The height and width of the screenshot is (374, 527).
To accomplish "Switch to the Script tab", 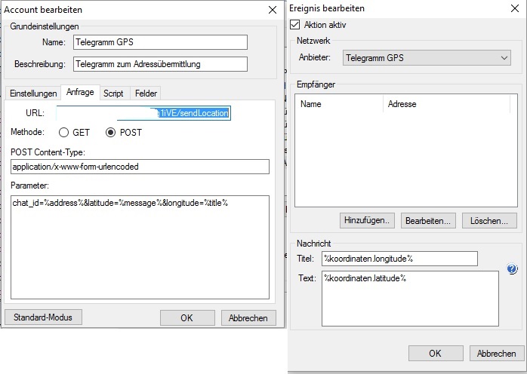I will (113, 93).
